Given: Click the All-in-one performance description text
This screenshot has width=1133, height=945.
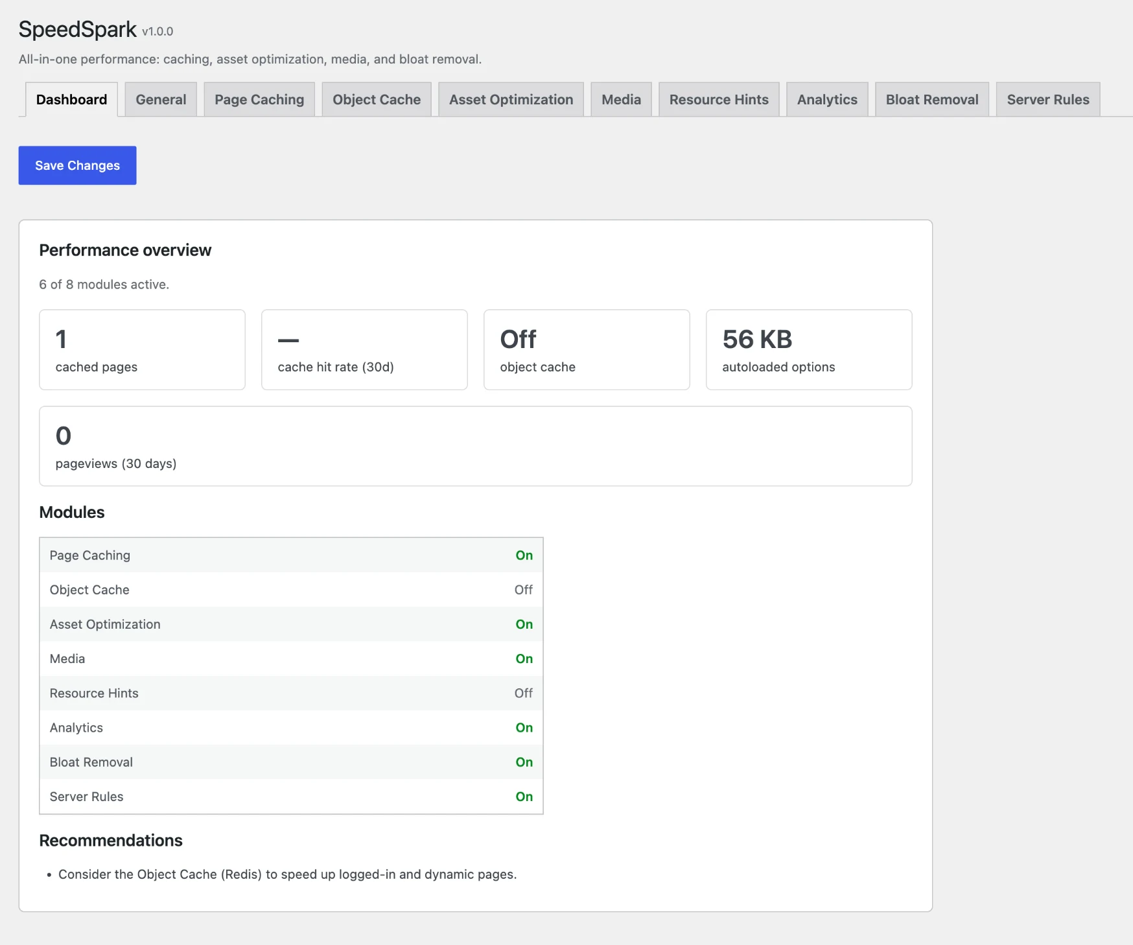Looking at the screenshot, I should [x=250, y=60].
